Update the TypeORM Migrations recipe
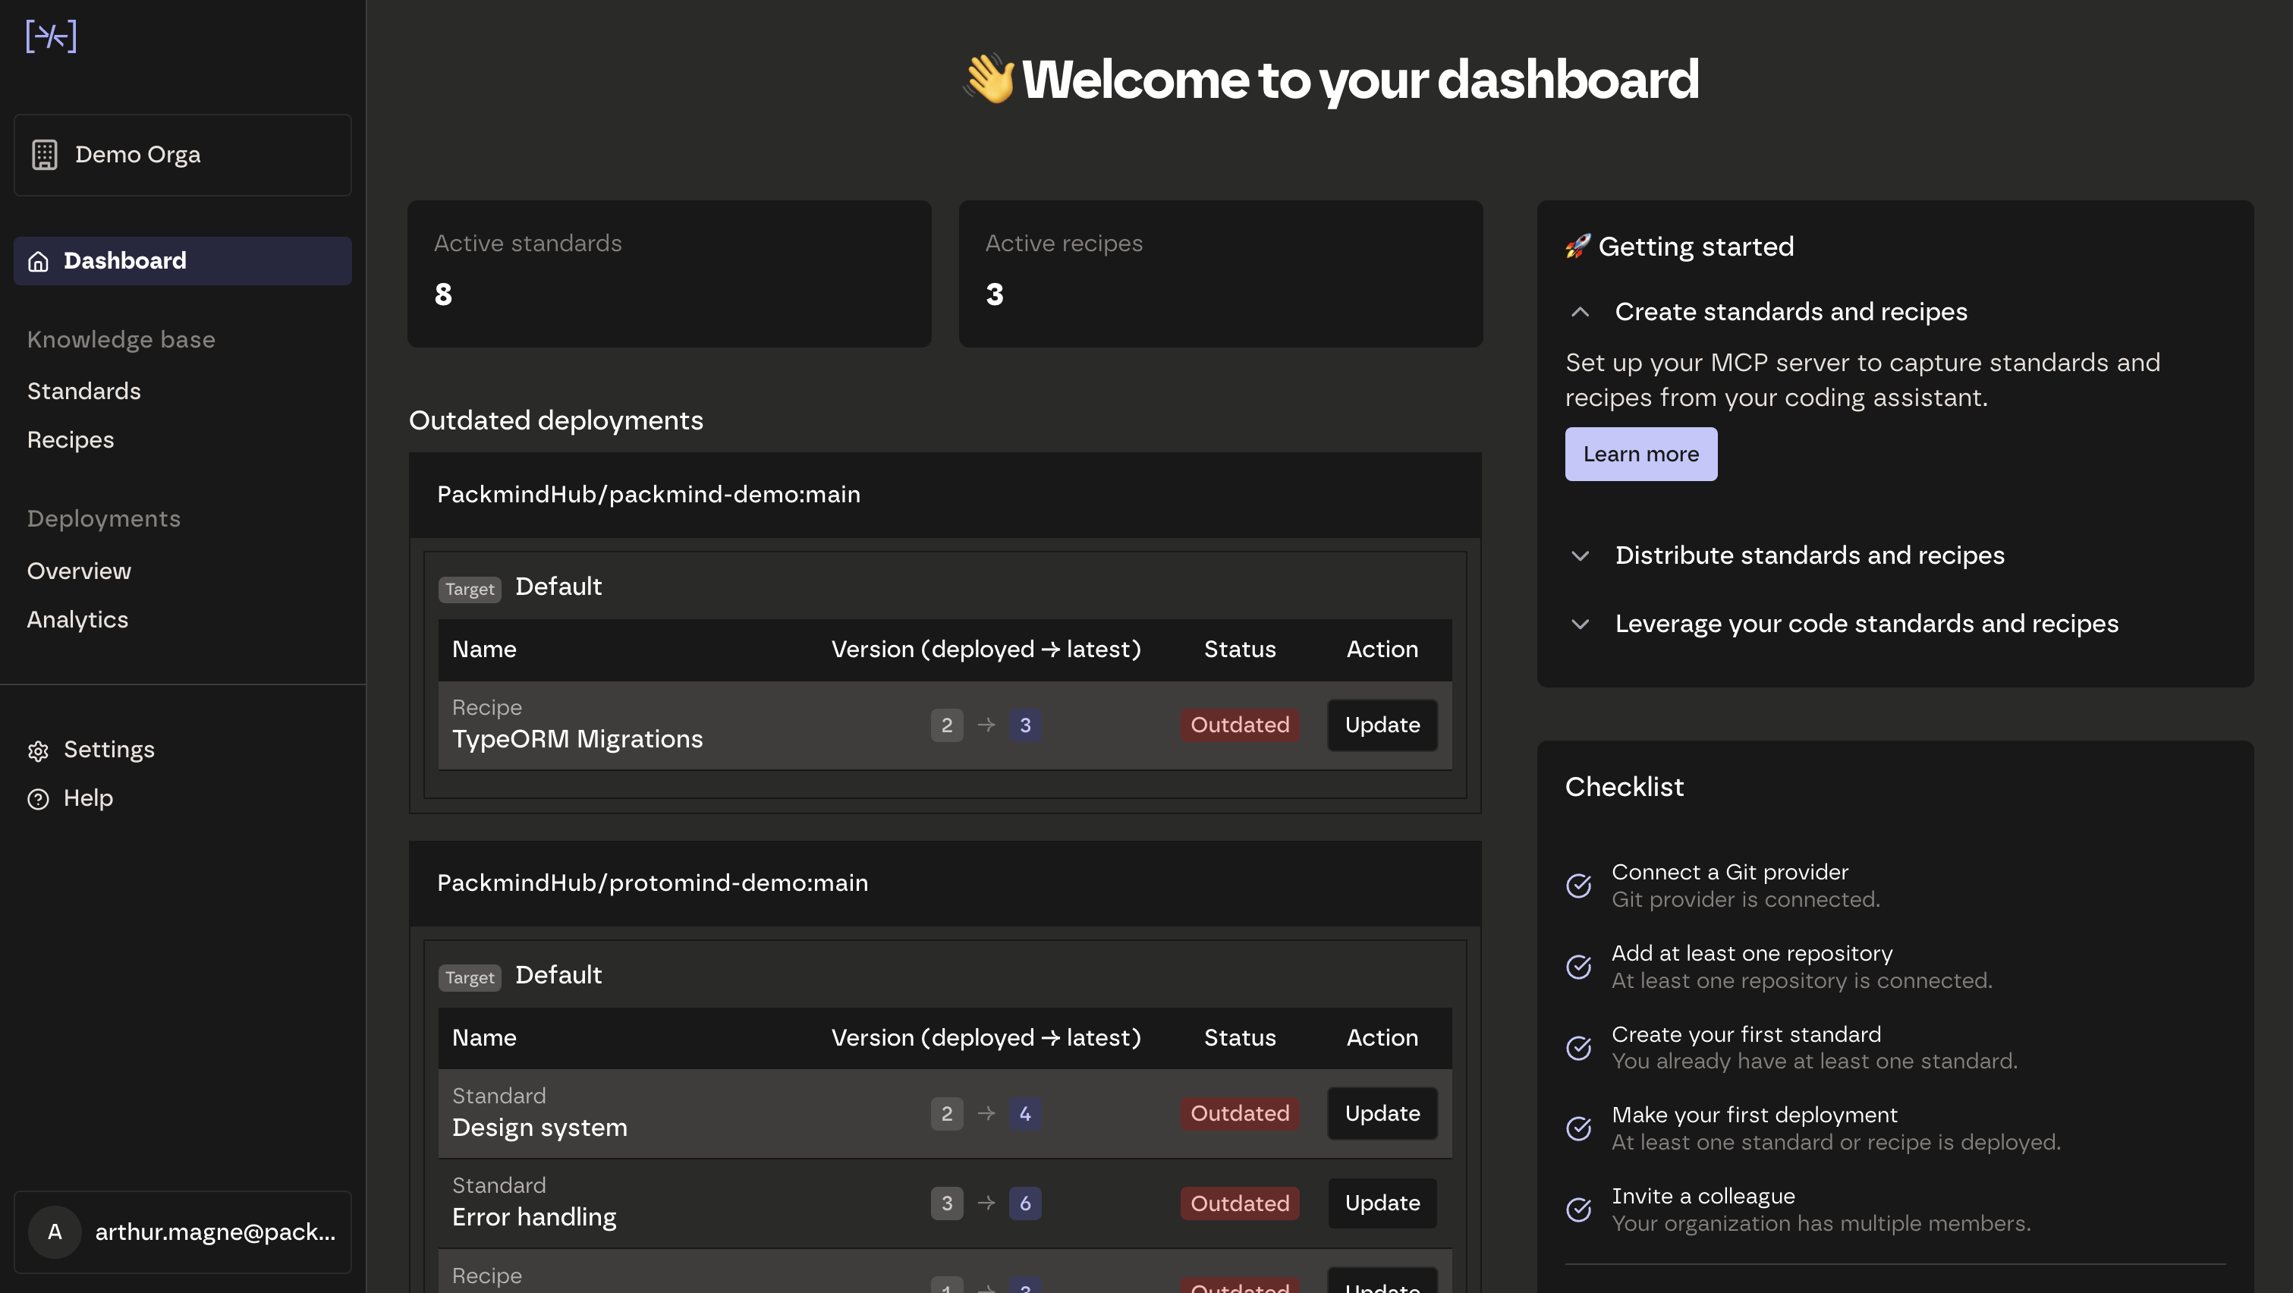The height and width of the screenshot is (1293, 2293). click(x=1381, y=725)
